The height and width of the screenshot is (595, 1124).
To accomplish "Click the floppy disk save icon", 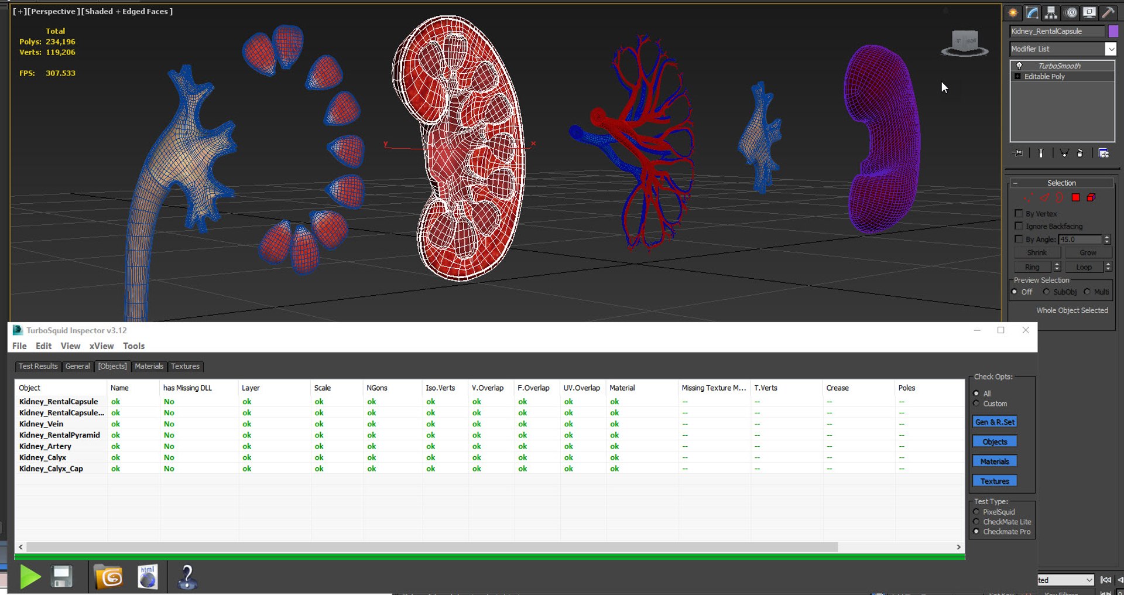I will click(62, 577).
